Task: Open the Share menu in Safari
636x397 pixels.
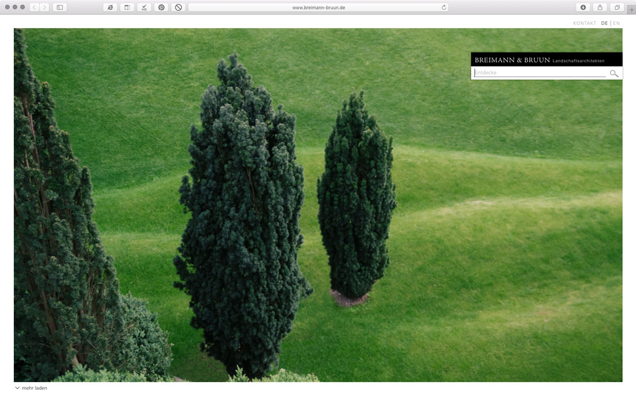Action: pyautogui.click(x=600, y=7)
